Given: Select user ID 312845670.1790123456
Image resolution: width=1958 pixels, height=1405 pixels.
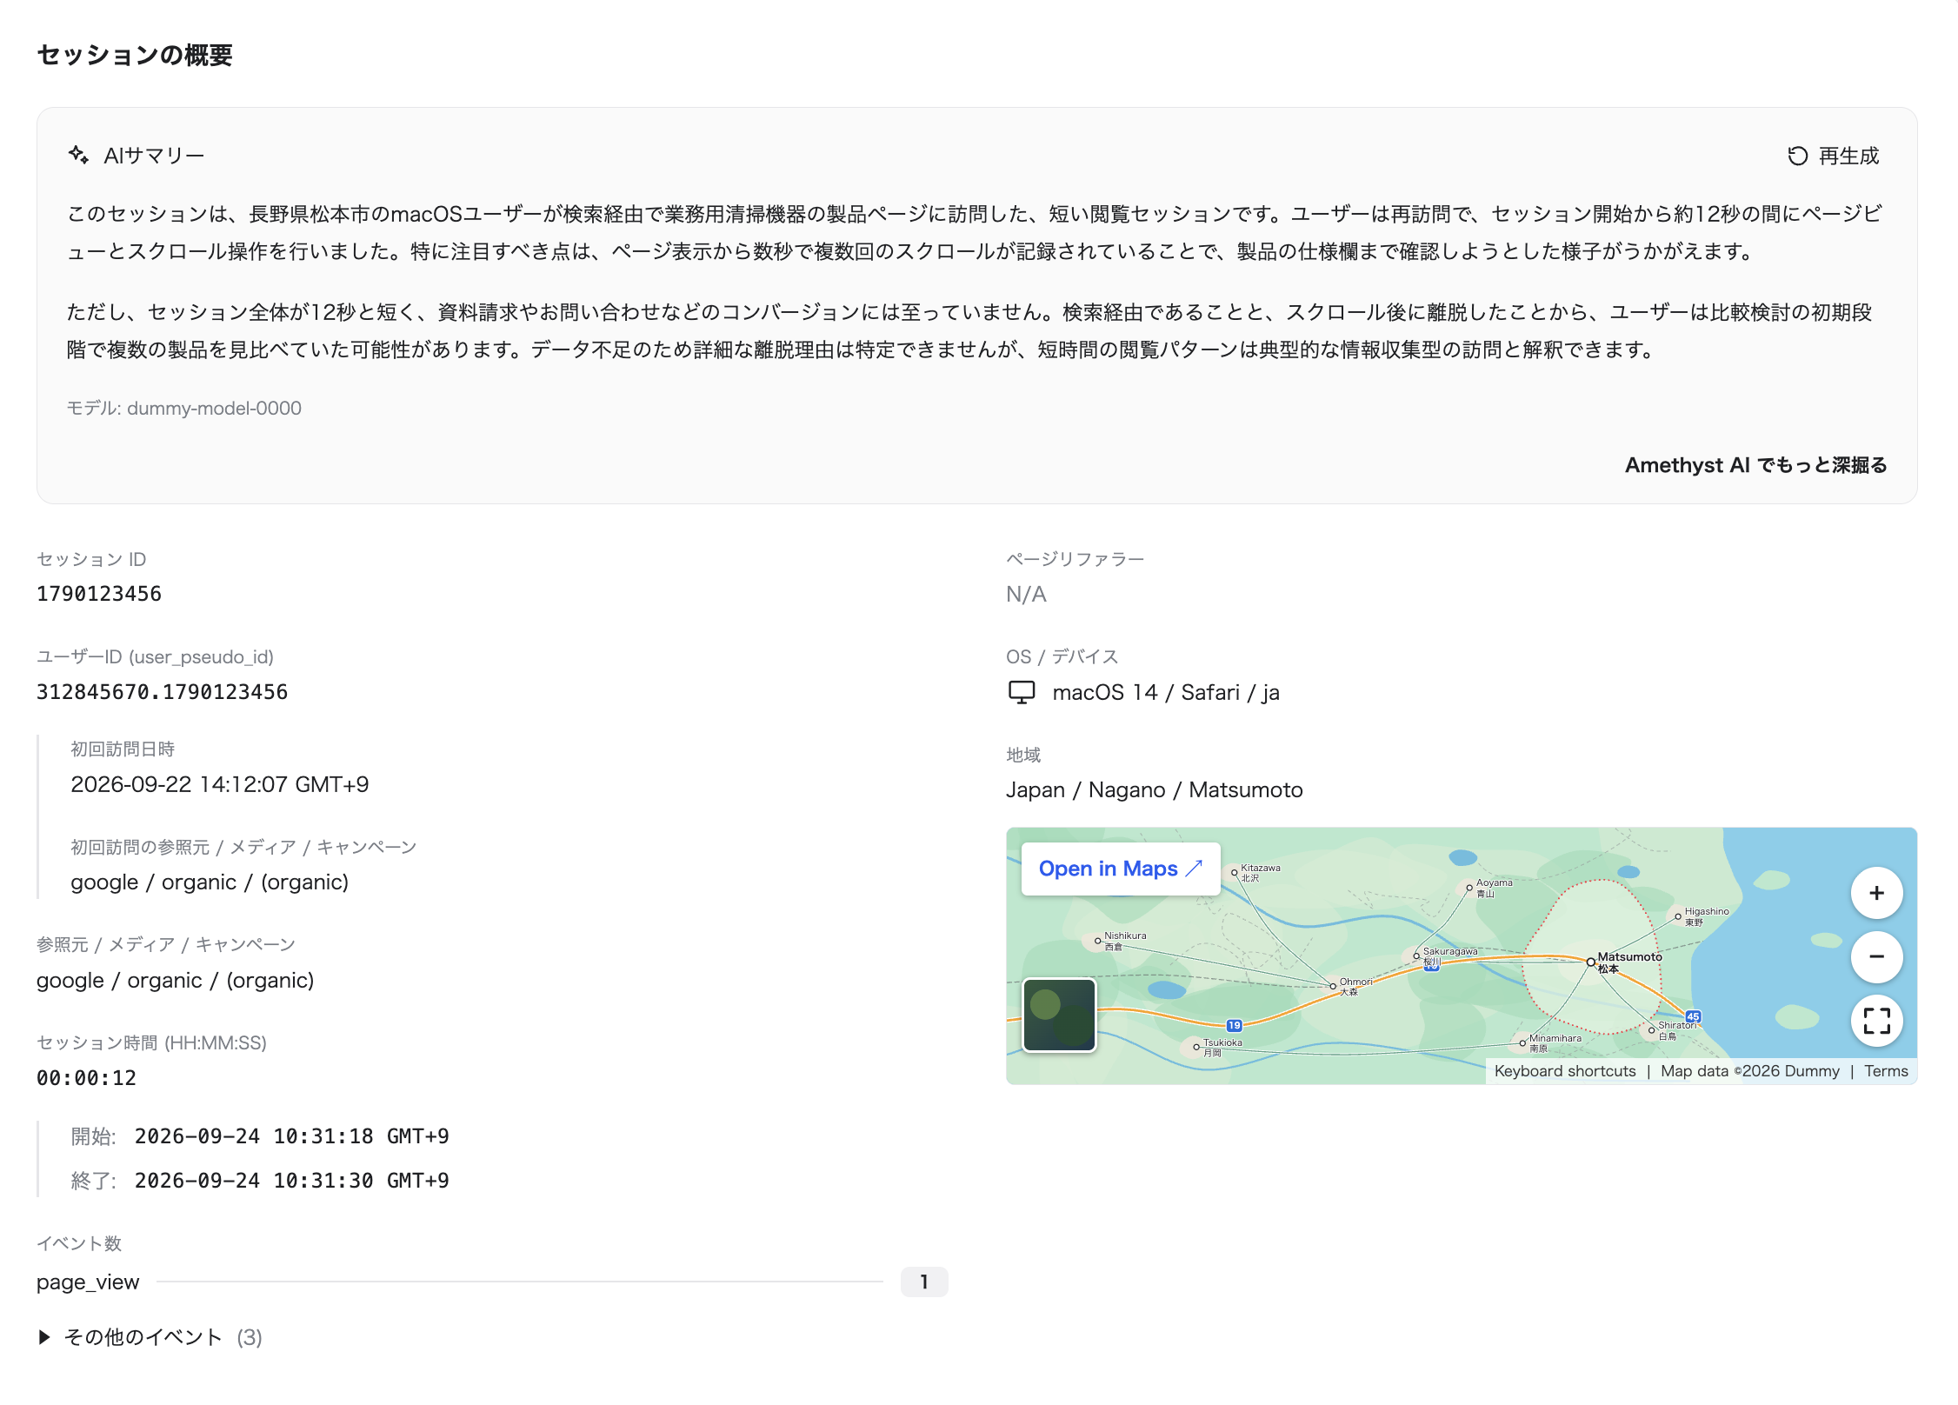Looking at the screenshot, I should point(162,692).
